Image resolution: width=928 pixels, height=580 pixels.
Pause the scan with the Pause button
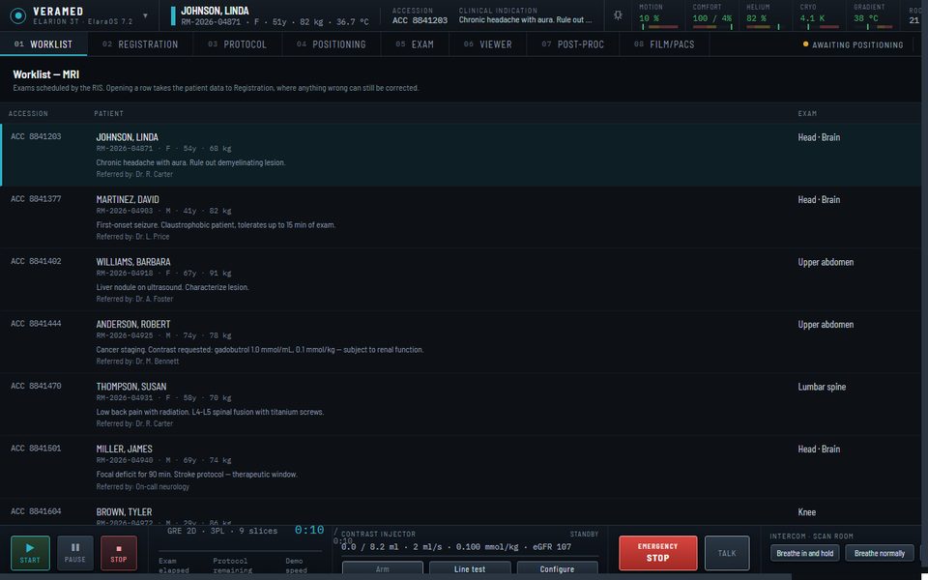pos(75,553)
